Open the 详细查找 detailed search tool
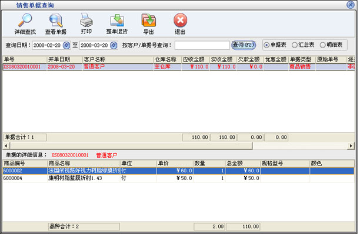Viewport: 360px width, 234px height. (25, 24)
